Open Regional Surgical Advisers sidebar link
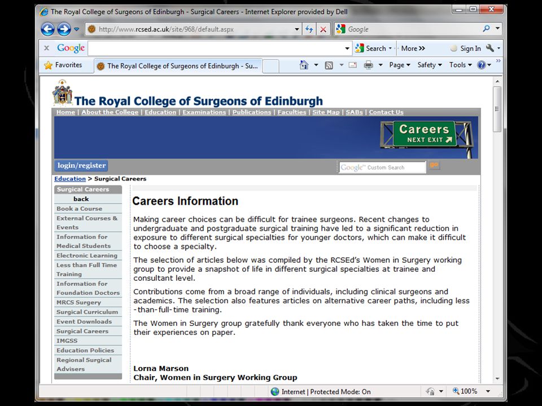This screenshot has height=406, width=542. point(84,364)
